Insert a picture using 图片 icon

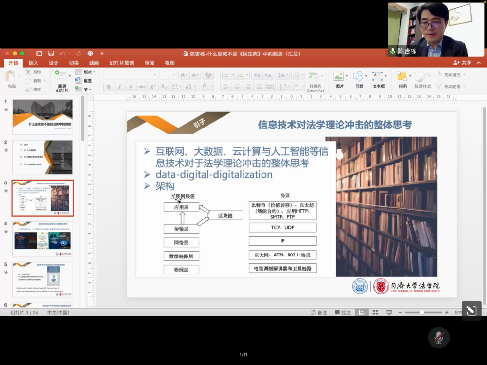[339, 77]
